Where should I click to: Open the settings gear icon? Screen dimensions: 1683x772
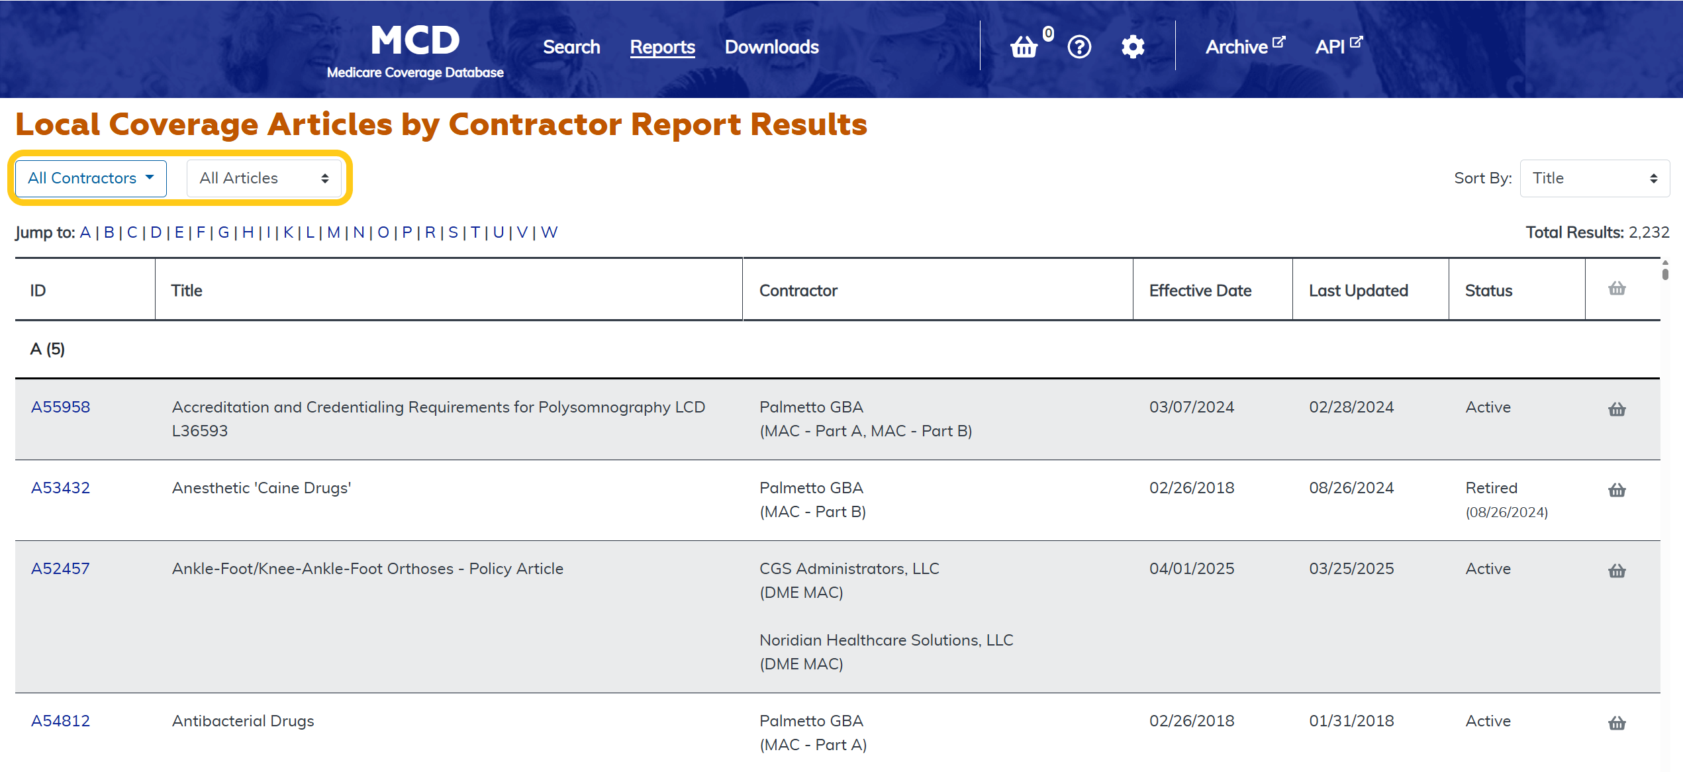[x=1133, y=47]
